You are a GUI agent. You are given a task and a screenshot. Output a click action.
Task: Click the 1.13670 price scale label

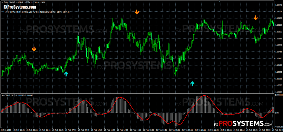tap(278, 18)
